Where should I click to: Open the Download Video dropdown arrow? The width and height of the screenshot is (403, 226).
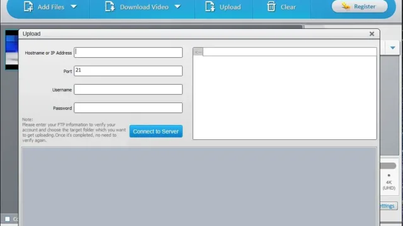[x=178, y=7]
